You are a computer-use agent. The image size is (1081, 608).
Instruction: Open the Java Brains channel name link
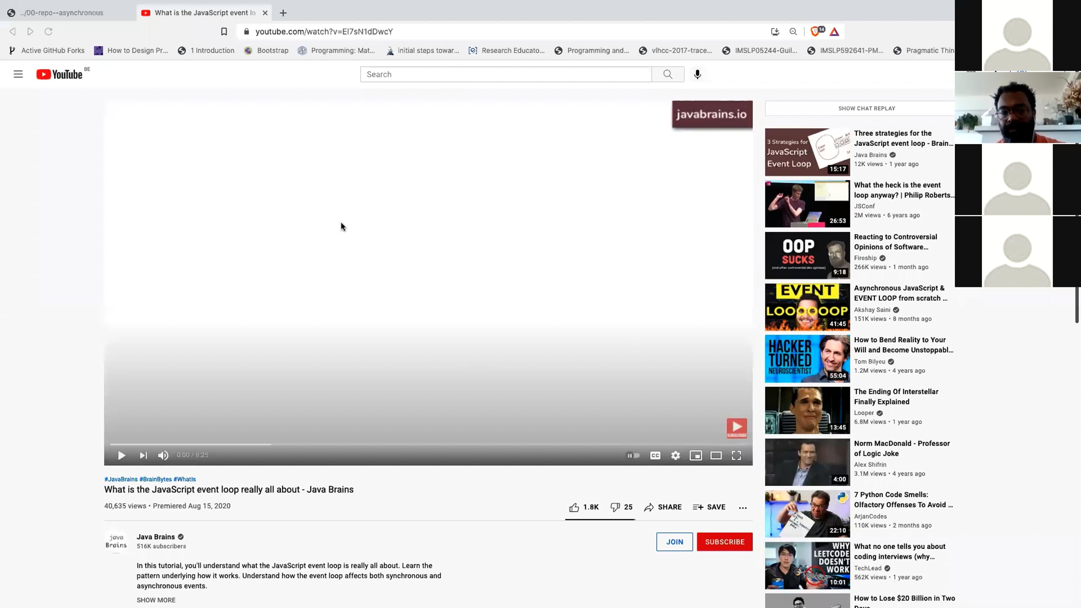pyautogui.click(x=156, y=537)
